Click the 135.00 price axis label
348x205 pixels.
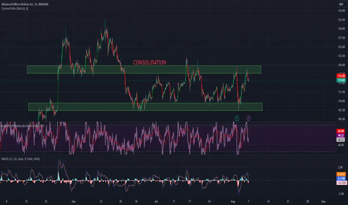pos(341,11)
